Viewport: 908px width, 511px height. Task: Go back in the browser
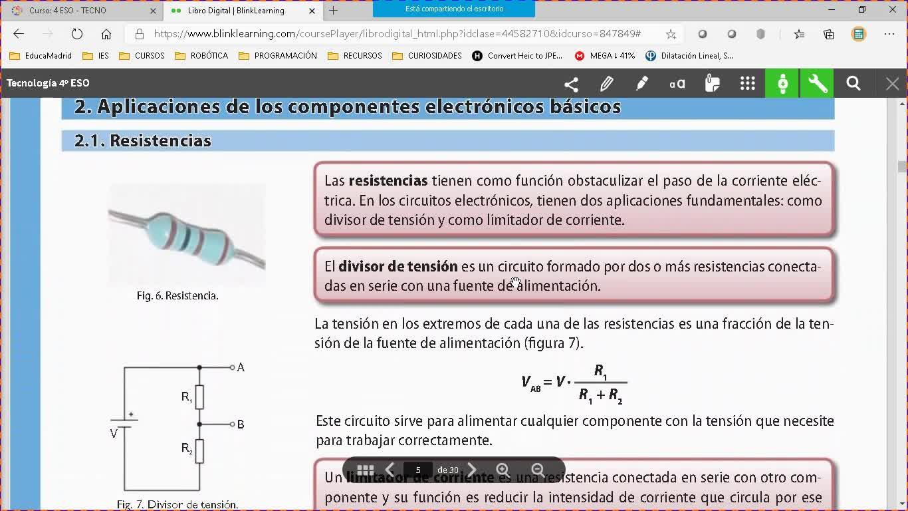coord(19,34)
